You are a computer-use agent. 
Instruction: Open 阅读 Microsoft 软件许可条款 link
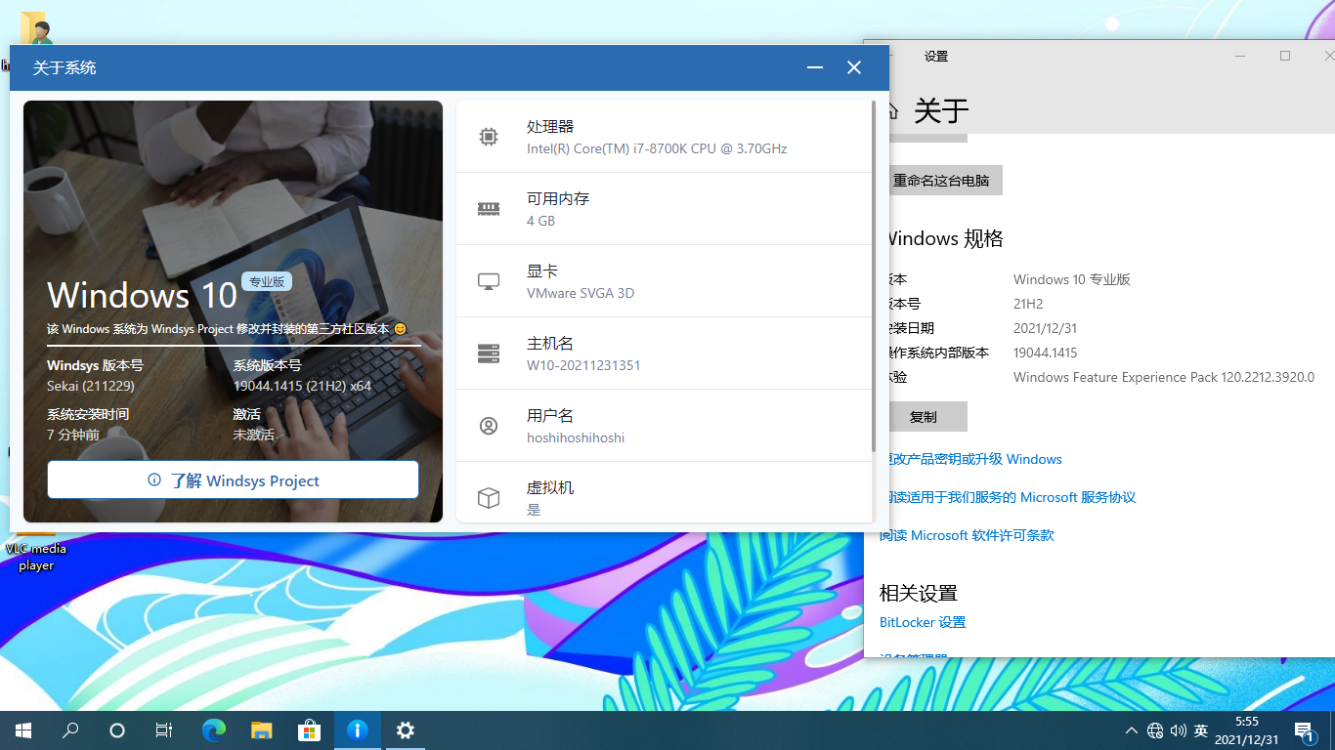(968, 535)
